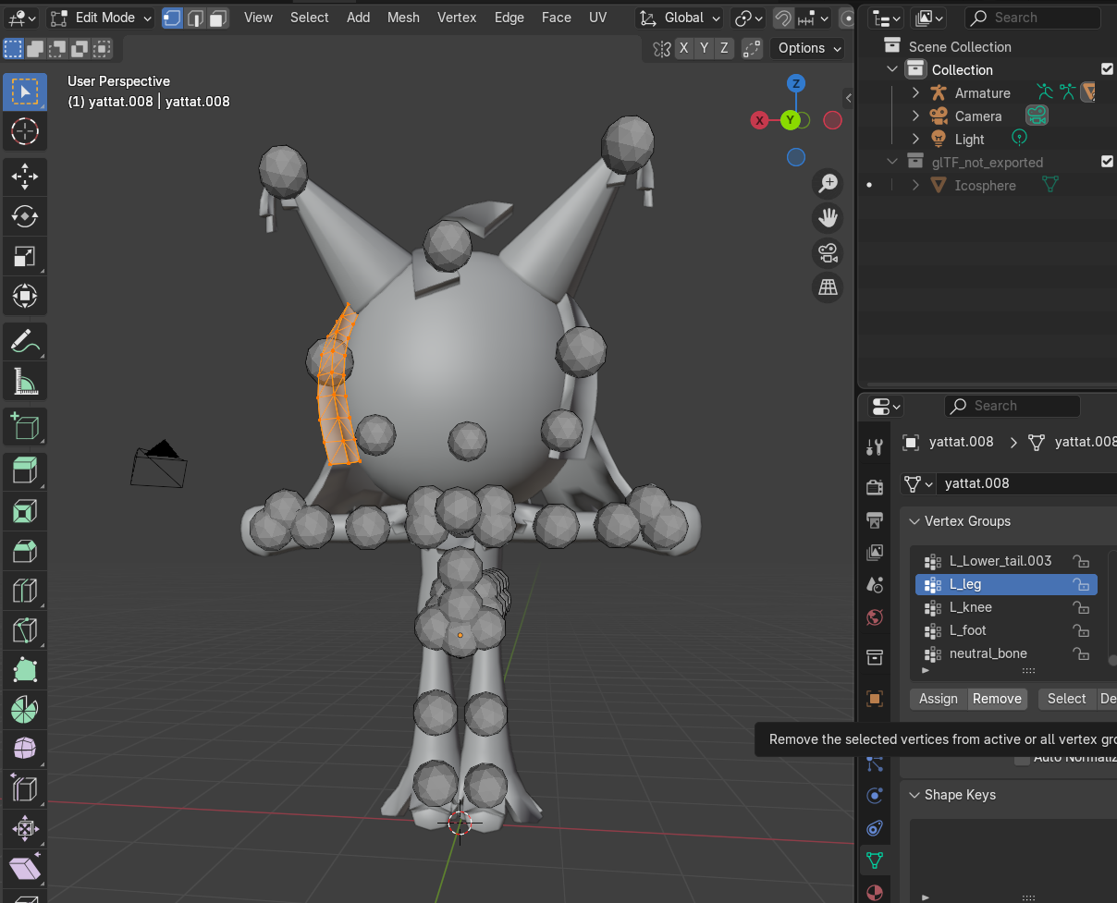Image resolution: width=1117 pixels, height=903 pixels.
Task: Open the Vertex menu
Action: tap(457, 18)
